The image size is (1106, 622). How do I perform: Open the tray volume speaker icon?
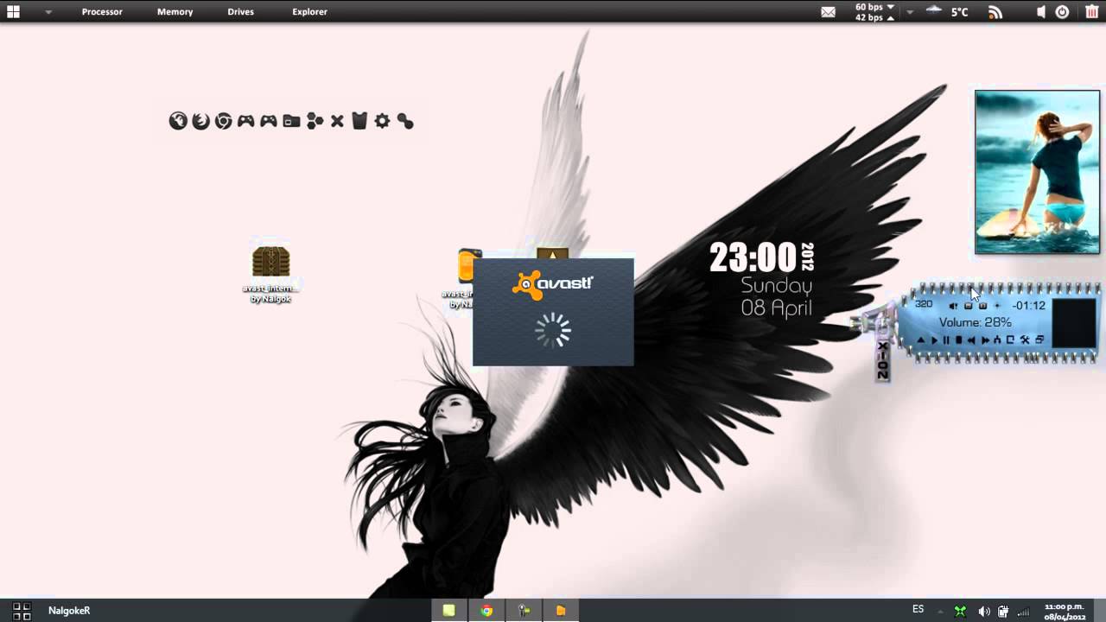coord(983,611)
